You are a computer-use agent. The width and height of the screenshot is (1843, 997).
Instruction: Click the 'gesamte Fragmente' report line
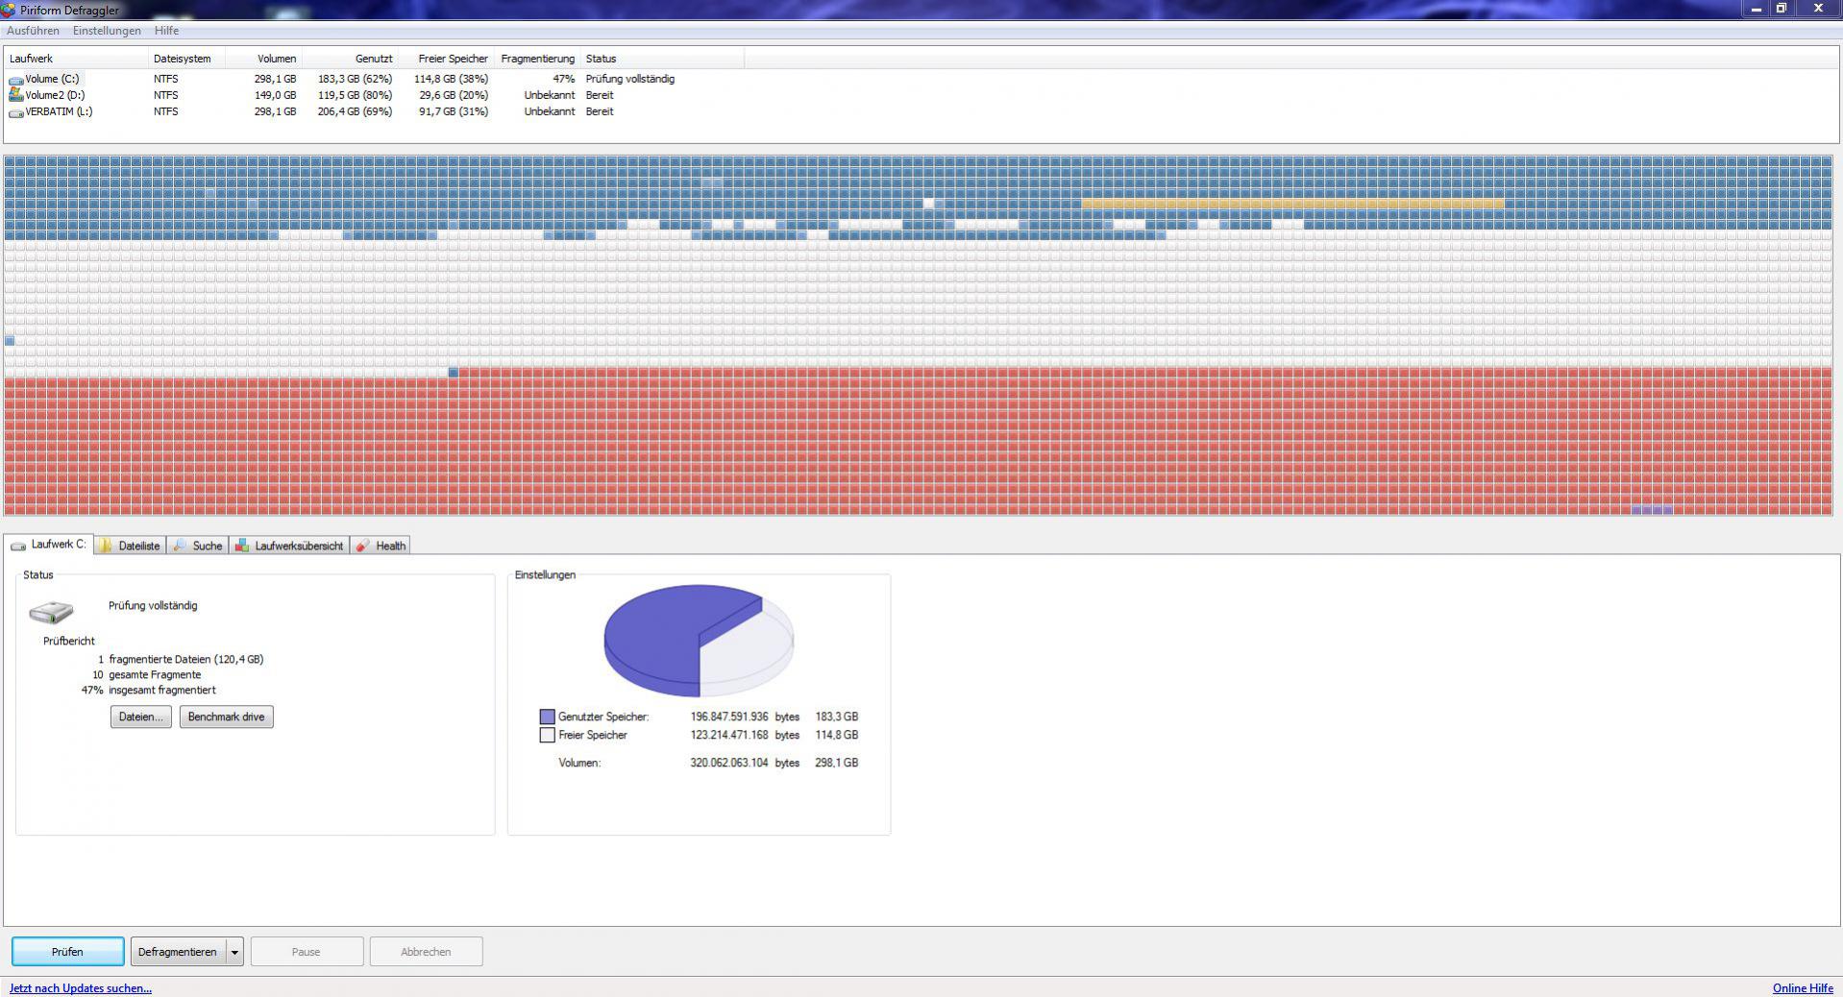(x=155, y=674)
